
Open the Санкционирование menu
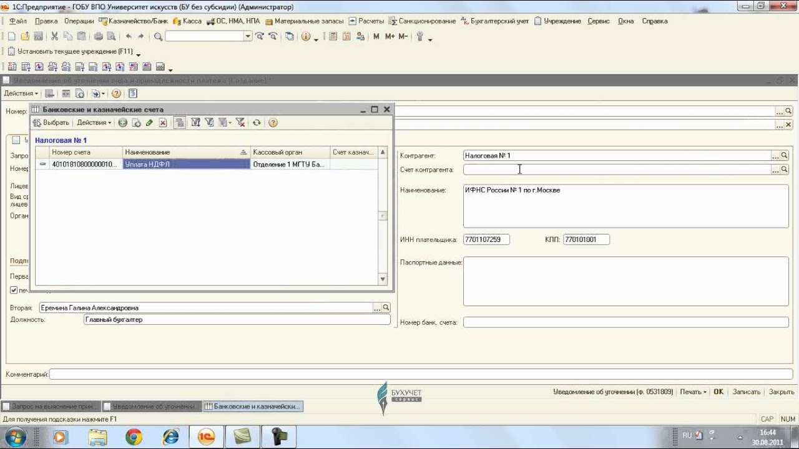click(422, 21)
